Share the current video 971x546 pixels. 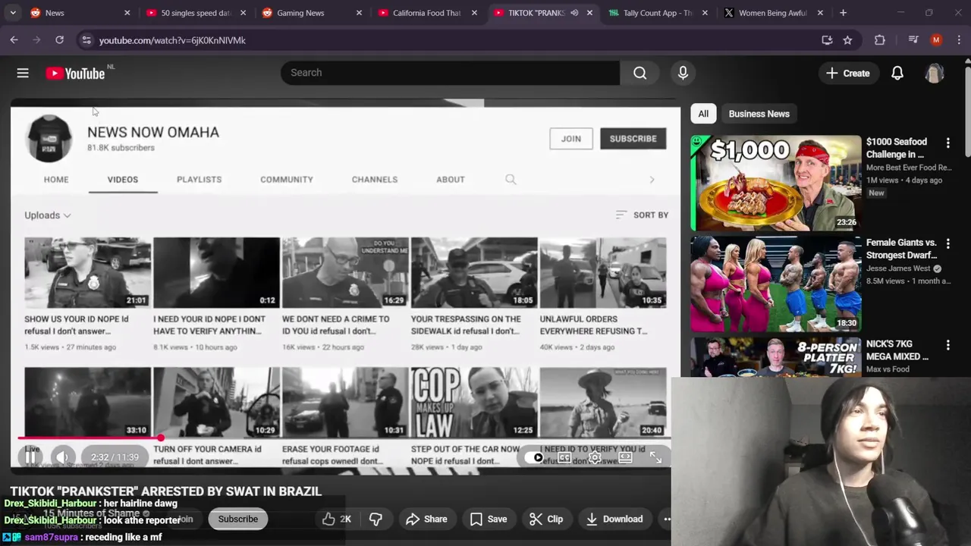tap(426, 519)
